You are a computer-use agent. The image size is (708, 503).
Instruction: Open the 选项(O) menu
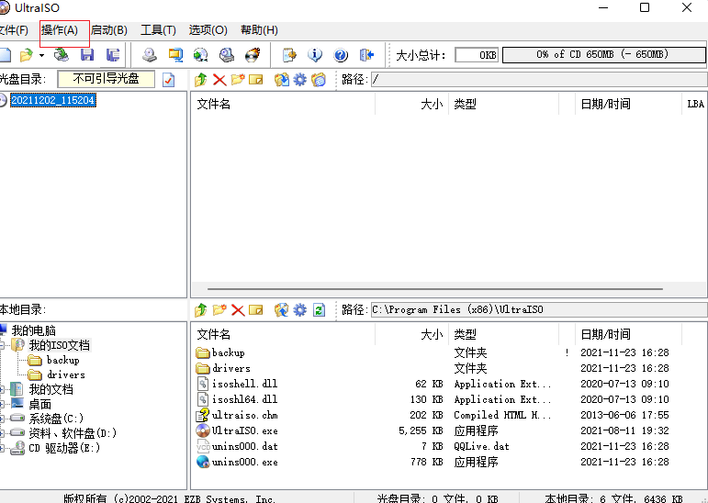click(x=208, y=30)
